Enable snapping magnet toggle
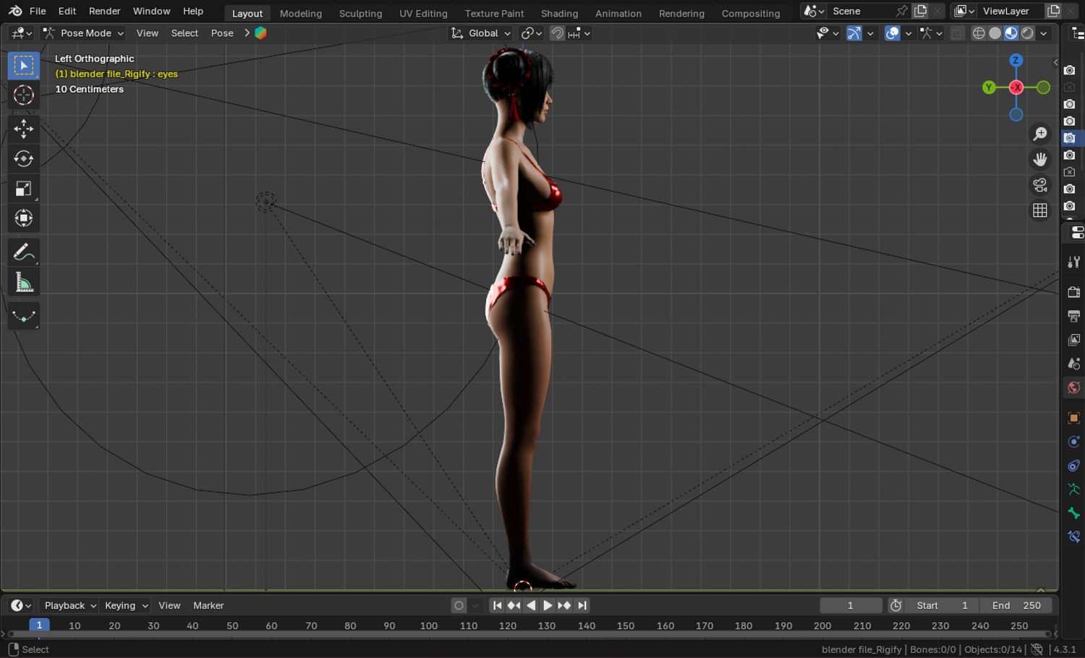The image size is (1085, 658). tap(557, 33)
